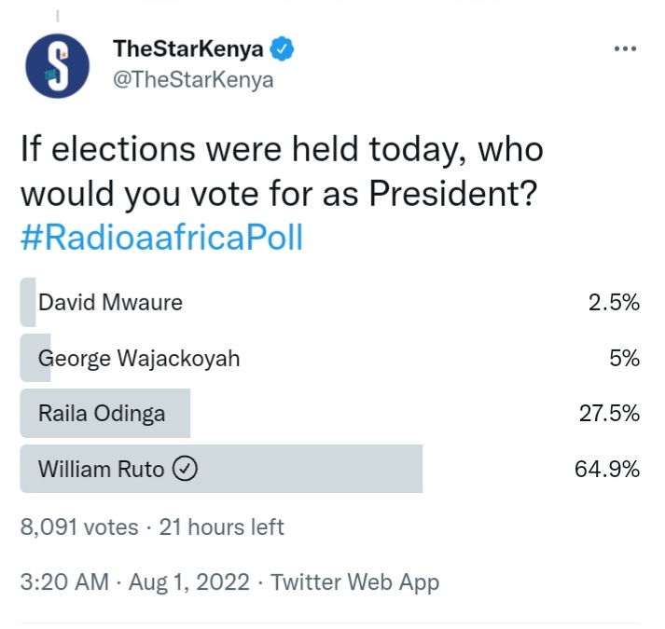Open the #RadioaafricaPoll hashtag
The width and height of the screenshot is (665, 629).
[x=161, y=237]
